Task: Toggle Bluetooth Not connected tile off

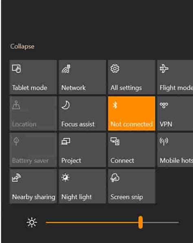Action: (132, 113)
